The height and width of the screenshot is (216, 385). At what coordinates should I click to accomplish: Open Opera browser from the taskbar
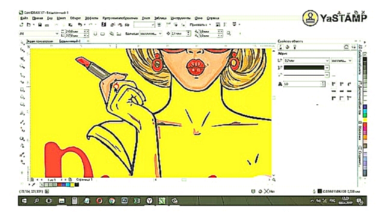[x=99, y=201]
